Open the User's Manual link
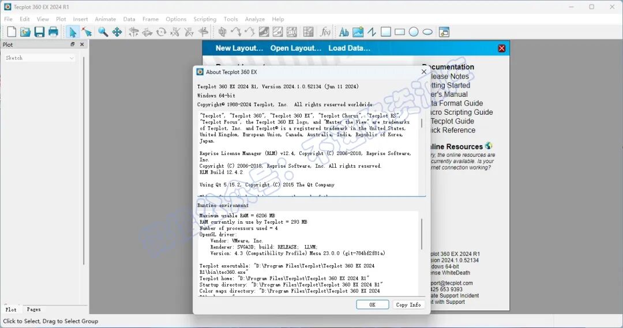 coord(449,95)
